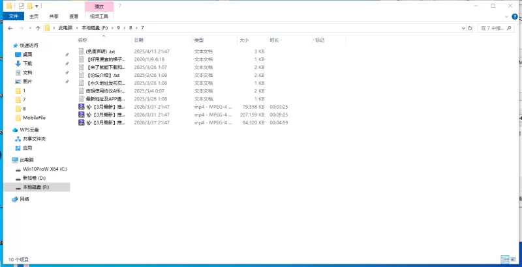Click the pin icon next to 文档
The width and height of the screenshot is (522, 267).
[67, 73]
